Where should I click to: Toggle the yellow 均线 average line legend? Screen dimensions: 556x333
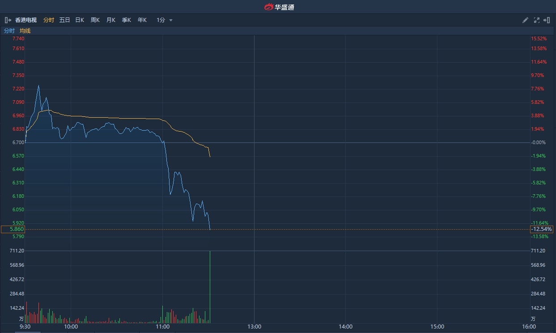pyautogui.click(x=25, y=31)
